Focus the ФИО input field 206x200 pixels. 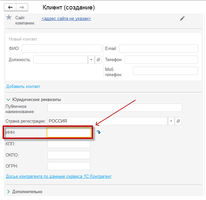[62, 48]
